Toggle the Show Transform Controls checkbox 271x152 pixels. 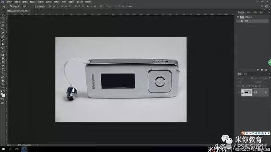point(33,6)
